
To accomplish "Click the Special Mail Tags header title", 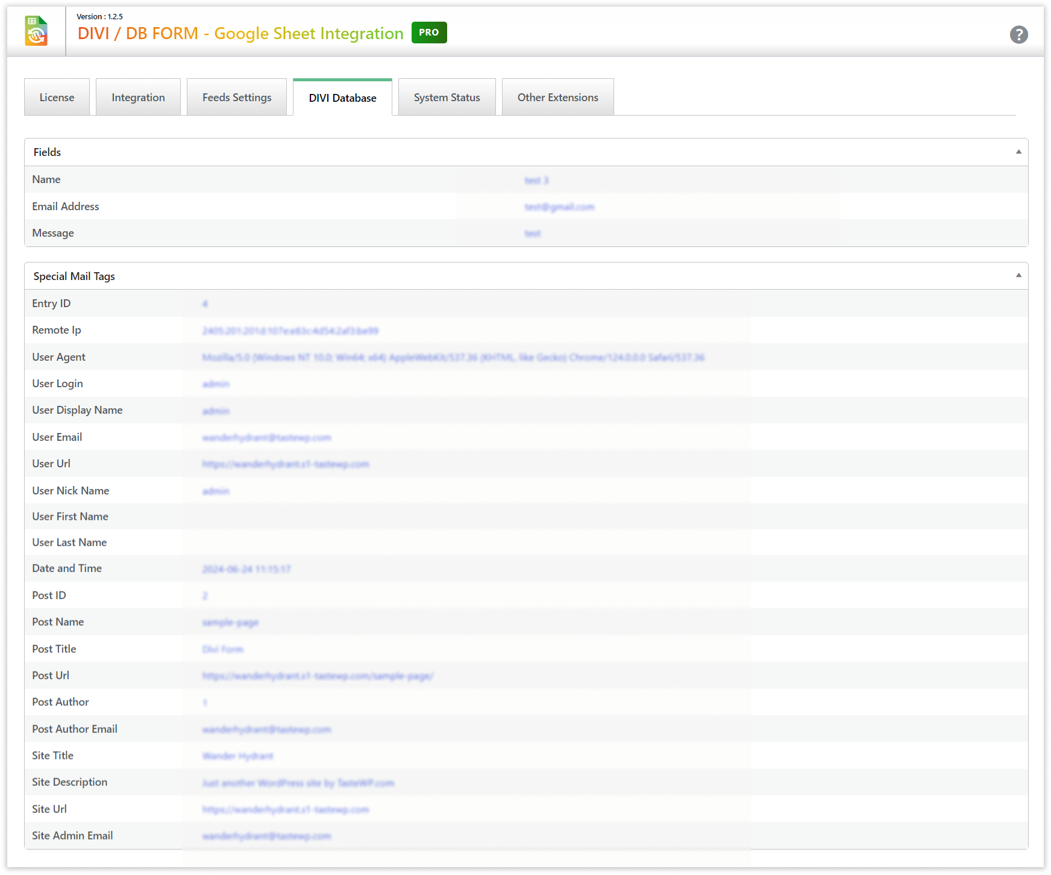I will [74, 276].
